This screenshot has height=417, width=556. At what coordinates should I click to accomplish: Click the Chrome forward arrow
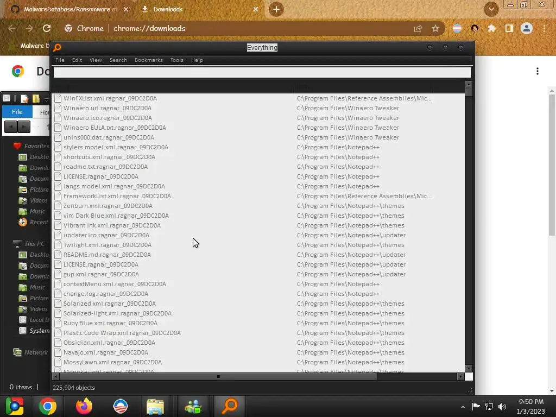click(x=29, y=28)
